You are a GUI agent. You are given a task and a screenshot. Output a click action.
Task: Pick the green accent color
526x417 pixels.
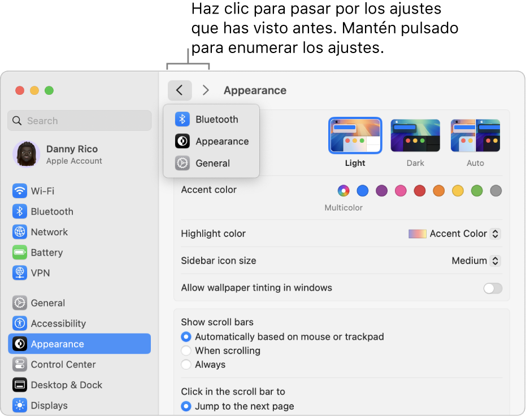(477, 191)
